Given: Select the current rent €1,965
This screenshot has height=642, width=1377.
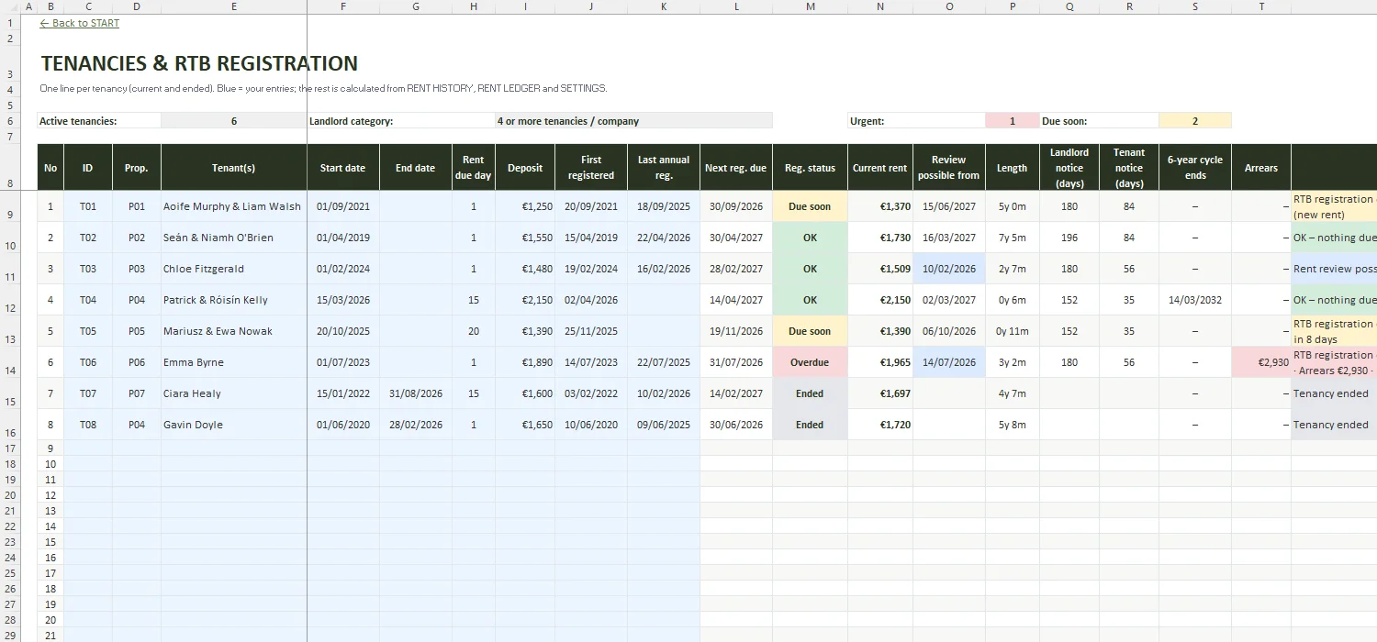Looking at the screenshot, I should [x=879, y=362].
